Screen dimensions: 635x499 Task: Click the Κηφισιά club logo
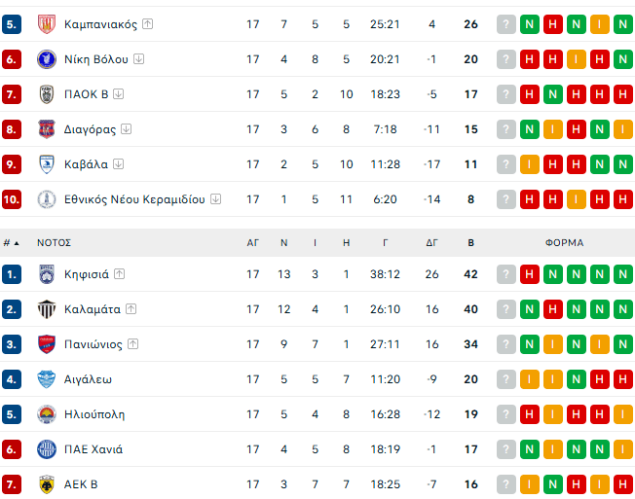(46, 274)
